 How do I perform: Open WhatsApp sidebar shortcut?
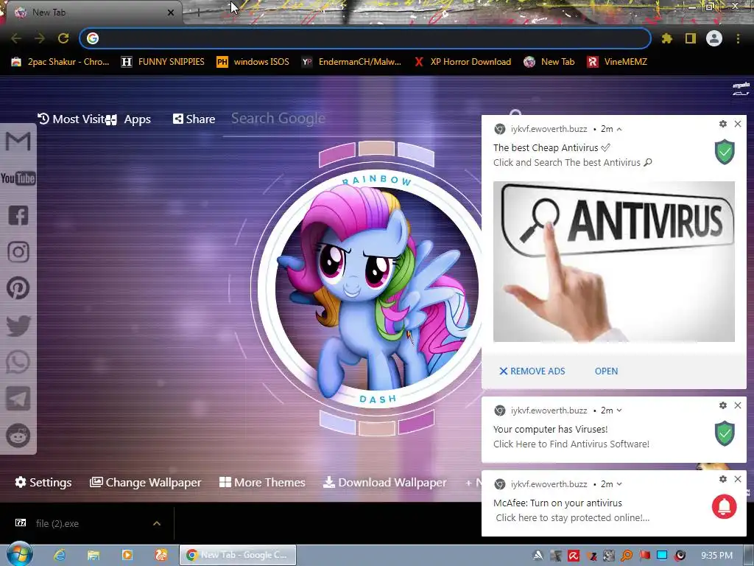tap(18, 362)
